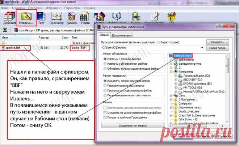Click the parent folder '..' icon

pyautogui.click(x=3, y=43)
